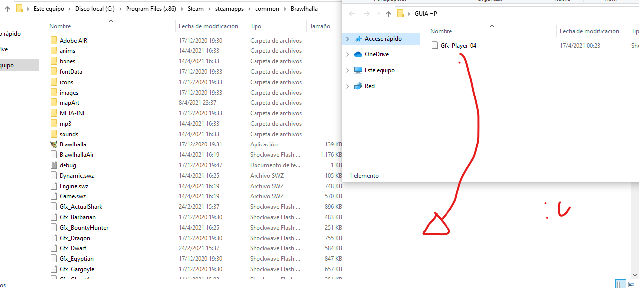The width and height of the screenshot is (639, 288).
Task: Select the images folder icon
Action: point(54,92)
